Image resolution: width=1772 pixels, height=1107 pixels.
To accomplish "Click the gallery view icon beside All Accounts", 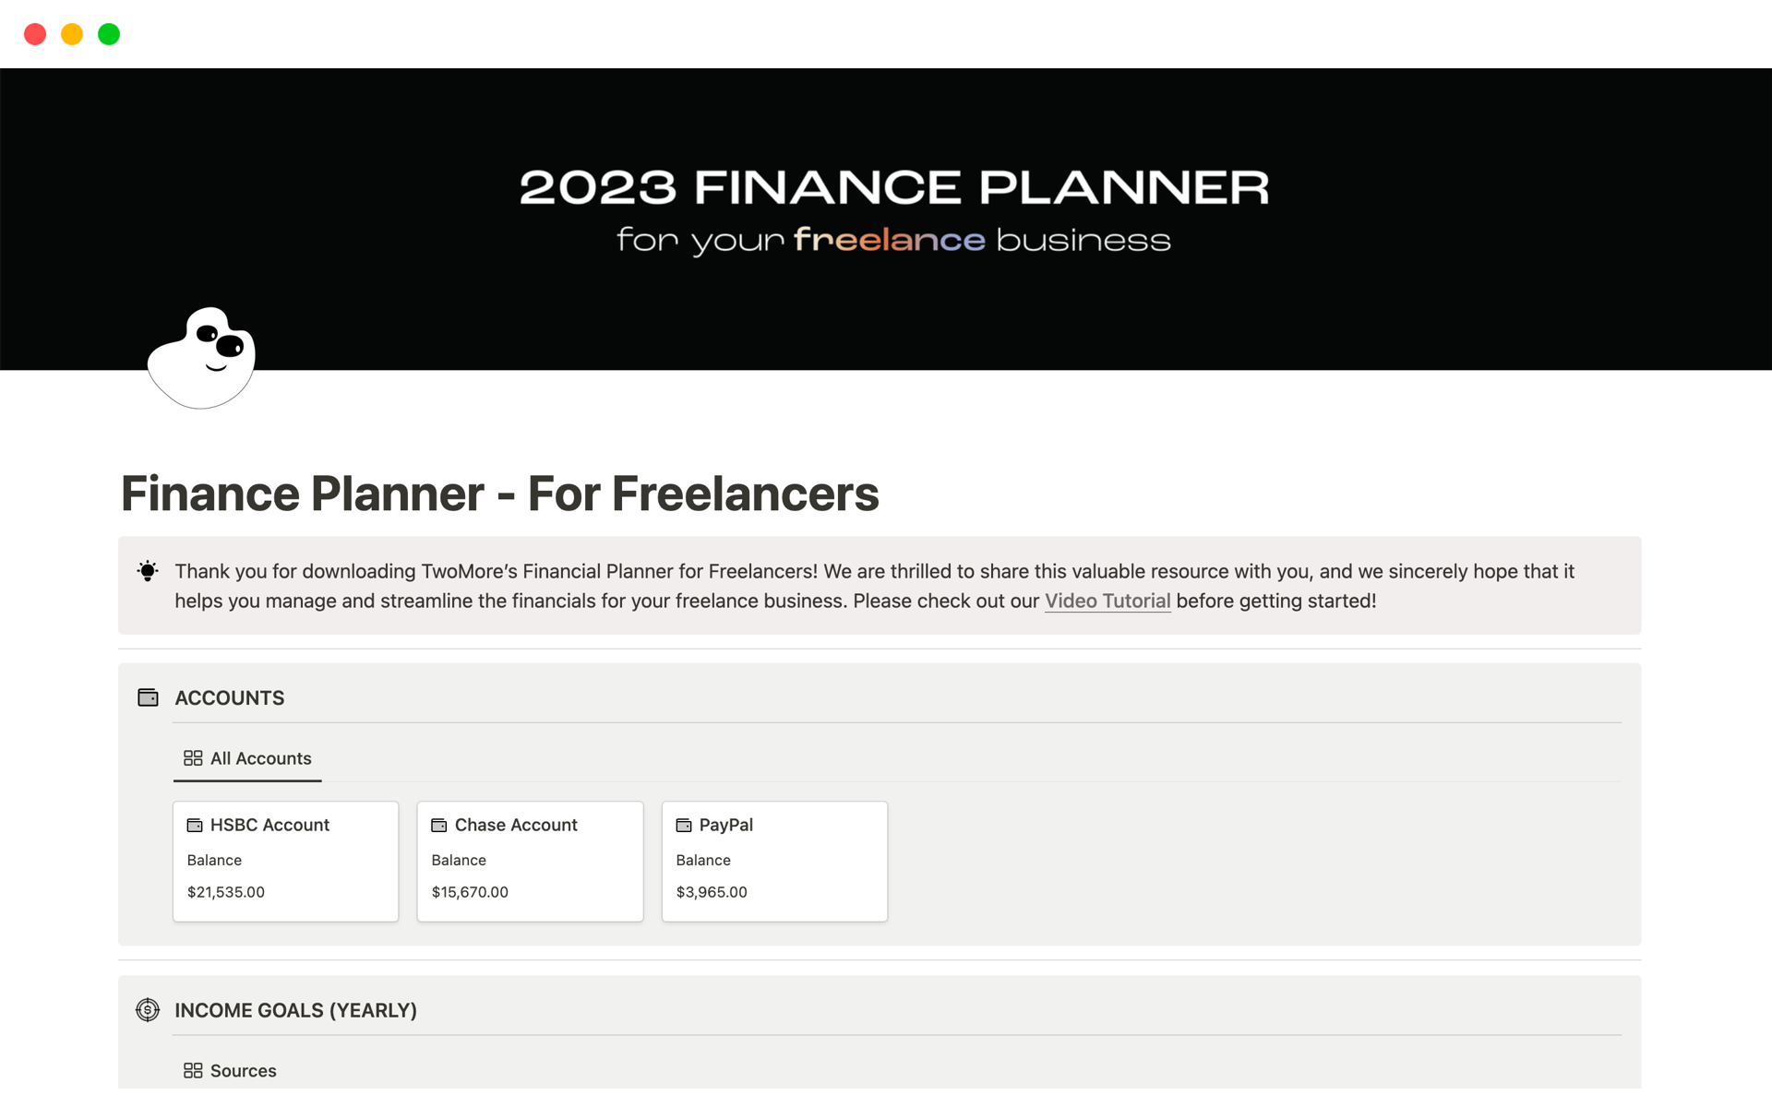I will pos(192,758).
